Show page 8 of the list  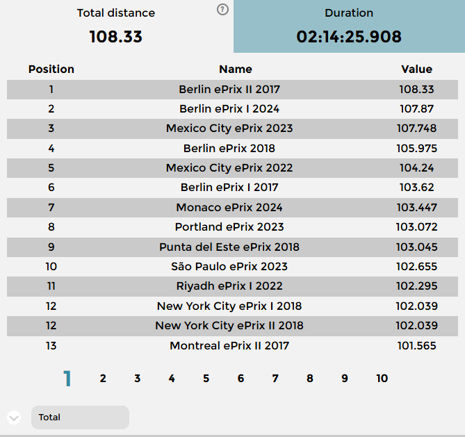[x=310, y=379]
